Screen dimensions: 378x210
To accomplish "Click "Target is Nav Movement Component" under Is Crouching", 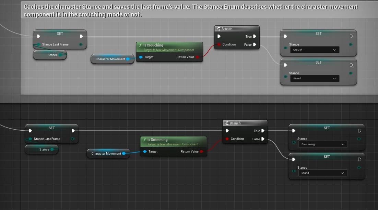I will click(x=169, y=50).
